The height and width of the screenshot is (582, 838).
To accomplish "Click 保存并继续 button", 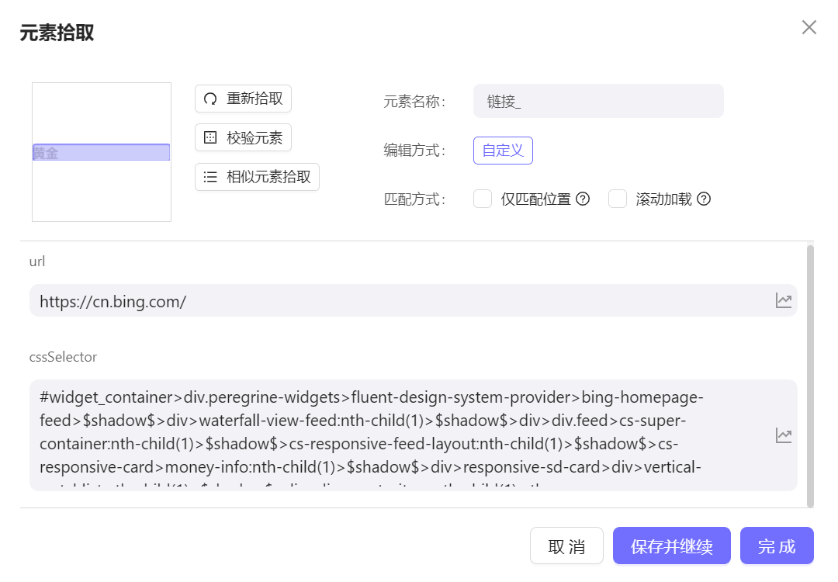I will [x=672, y=546].
